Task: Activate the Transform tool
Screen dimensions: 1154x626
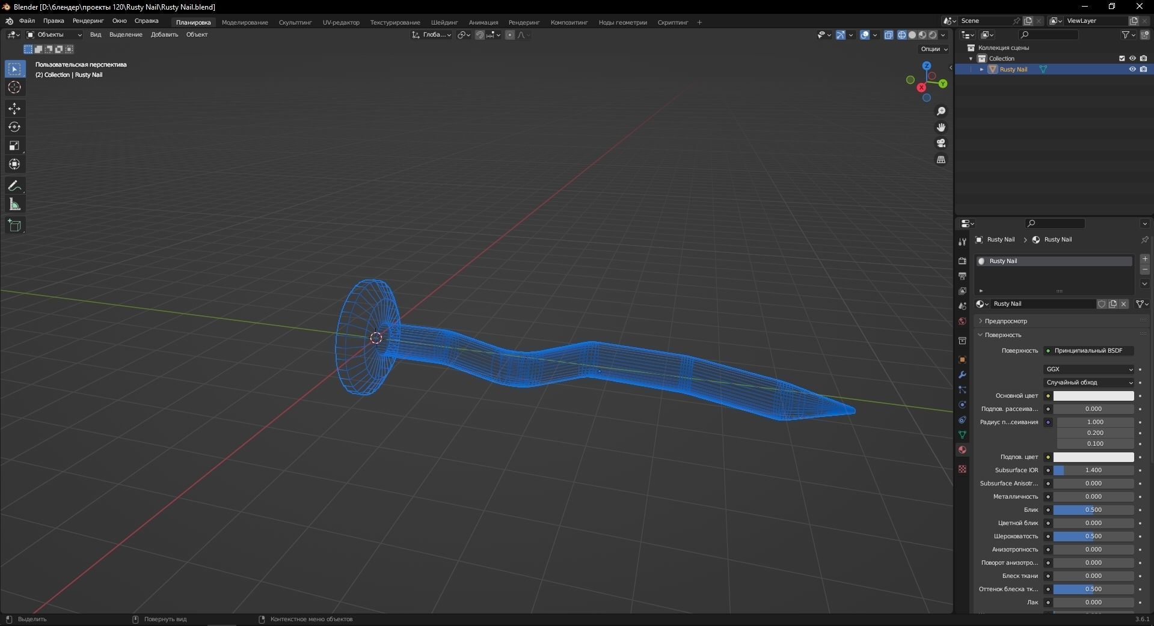Action: (x=14, y=164)
